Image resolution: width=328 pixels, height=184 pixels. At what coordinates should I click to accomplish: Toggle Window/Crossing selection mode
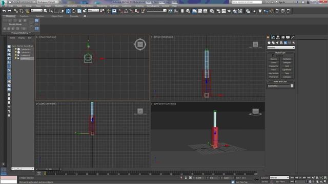62,11
